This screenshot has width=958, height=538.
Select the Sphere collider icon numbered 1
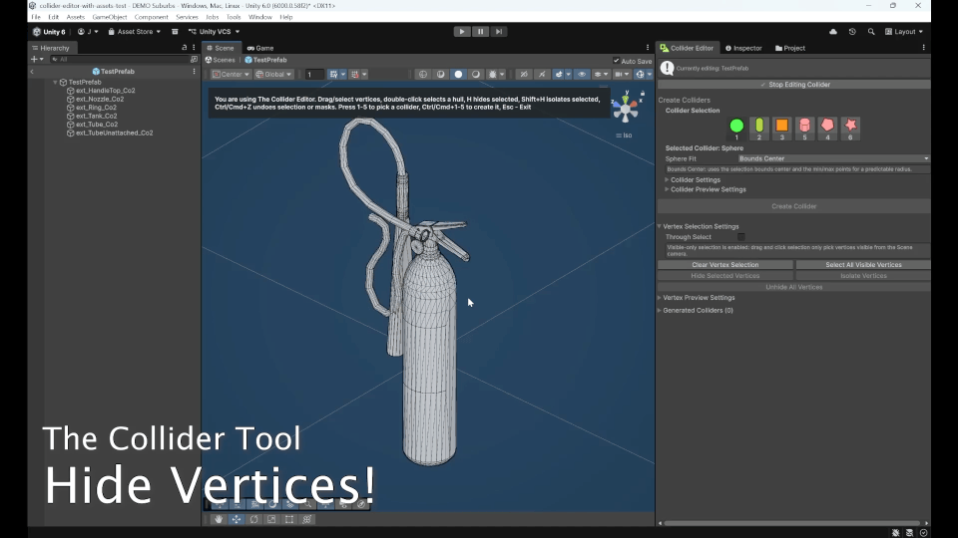[x=736, y=126]
